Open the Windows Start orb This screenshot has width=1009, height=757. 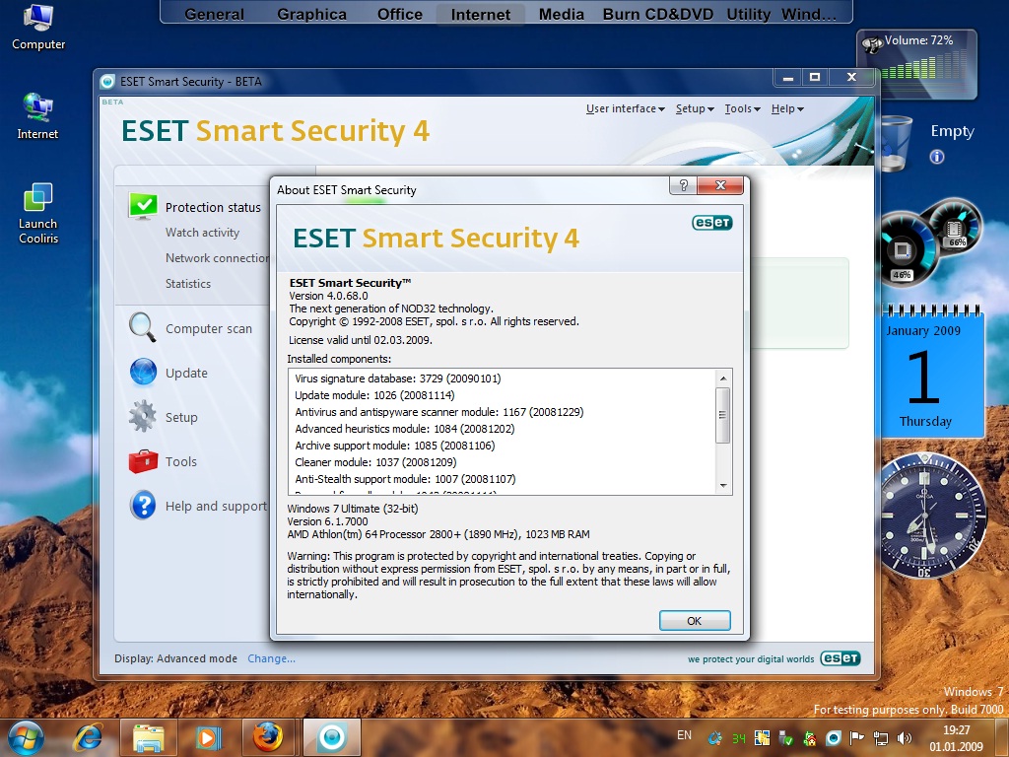click(26, 737)
